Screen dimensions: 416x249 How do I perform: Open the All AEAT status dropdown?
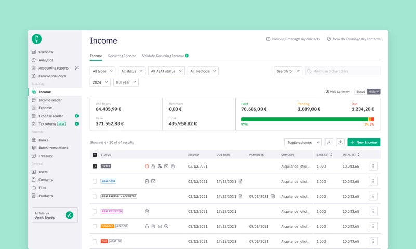[x=166, y=71]
